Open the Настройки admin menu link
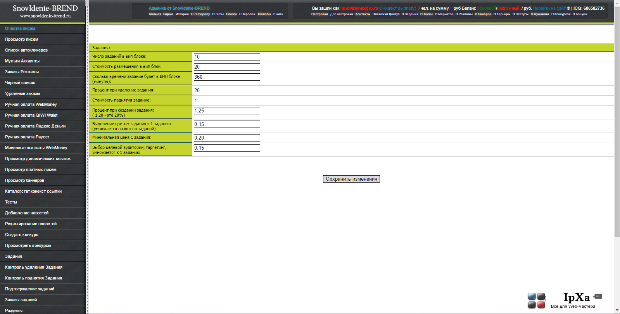620x314 pixels. click(x=319, y=14)
